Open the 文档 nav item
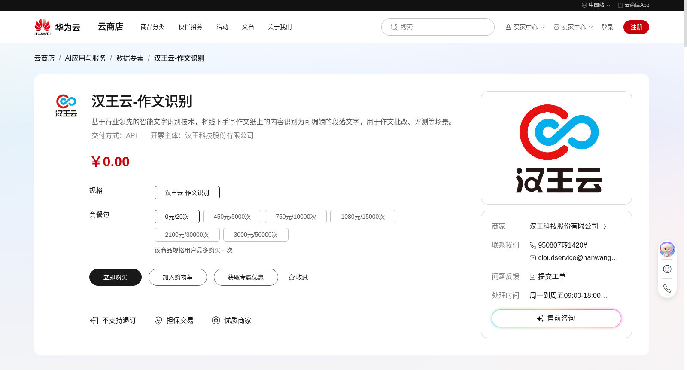 point(248,27)
